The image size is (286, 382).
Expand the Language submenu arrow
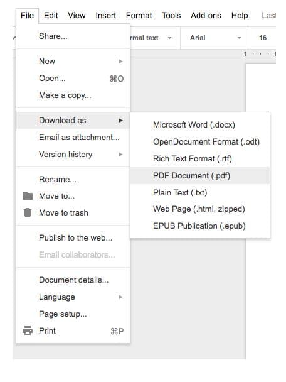(x=120, y=297)
